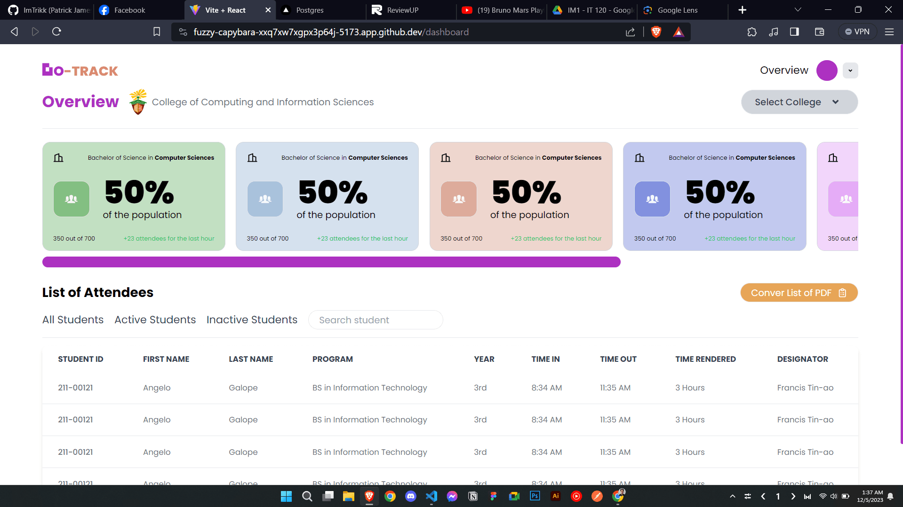Click the Search student input field
903x507 pixels.
pyautogui.click(x=375, y=320)
